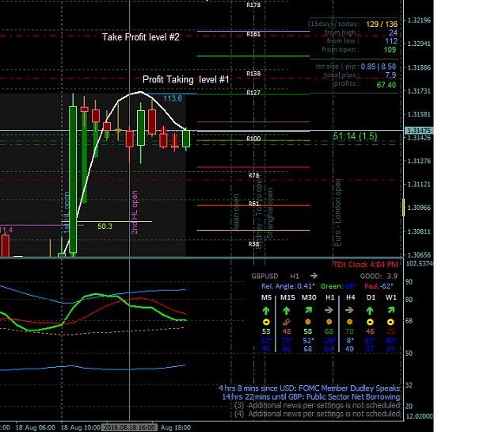
Task: Click the H4 value 78 in table
Action: (x=349, y=331)
